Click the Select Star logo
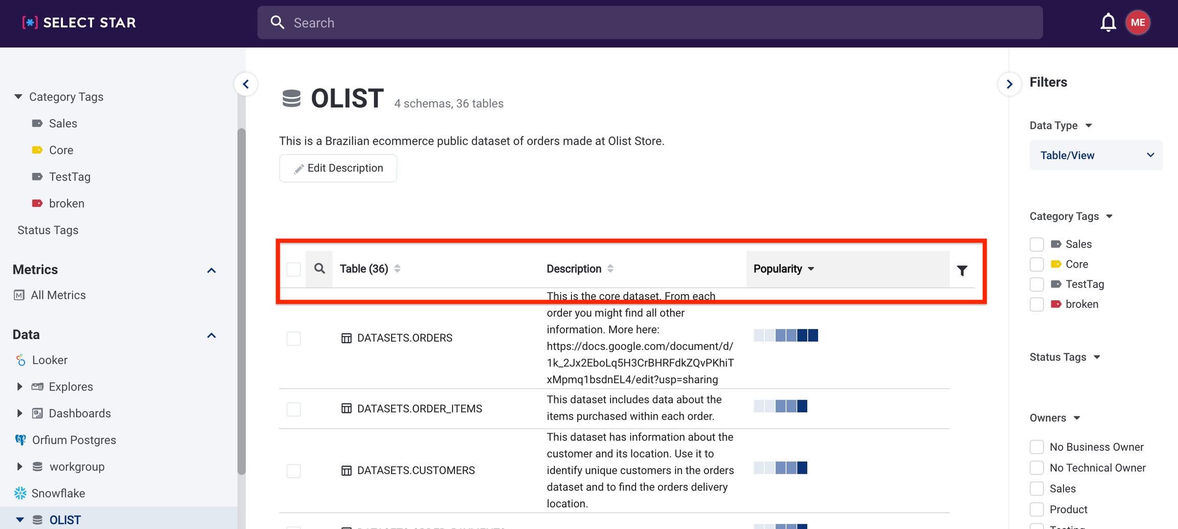1178x529 pixels. point(79,23)
